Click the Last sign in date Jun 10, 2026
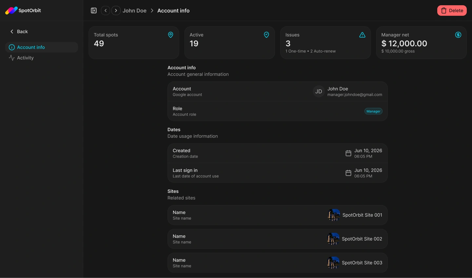 click(x=368, y=170)
